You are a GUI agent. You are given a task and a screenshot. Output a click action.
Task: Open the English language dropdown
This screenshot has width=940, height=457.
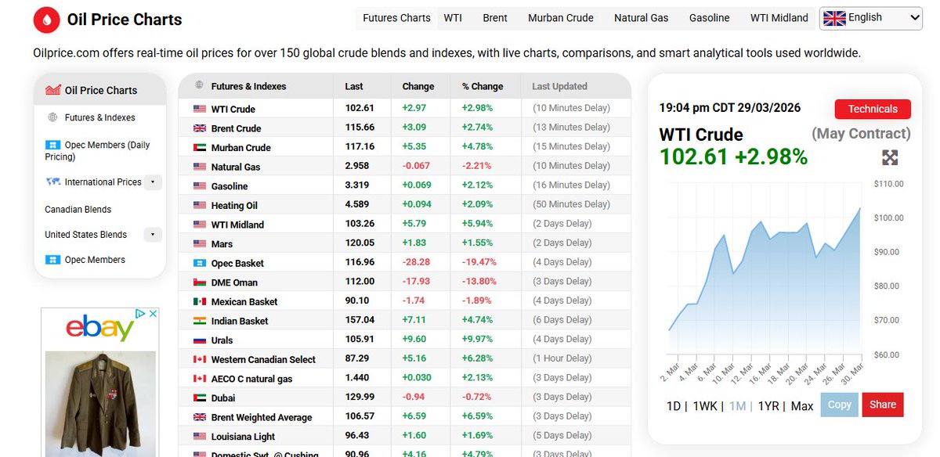871,18
